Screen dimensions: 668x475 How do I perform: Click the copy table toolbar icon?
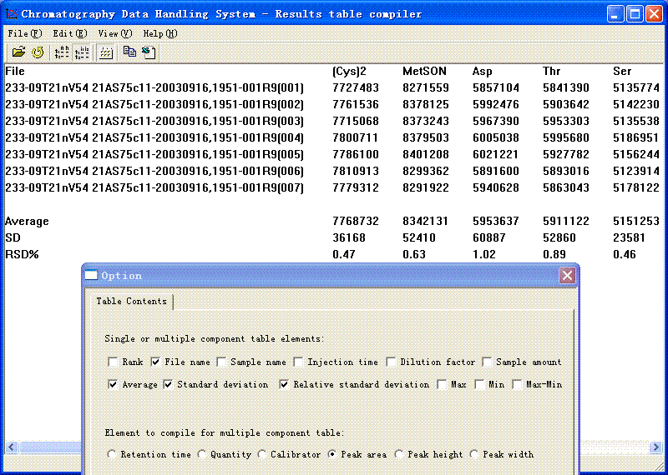(x=129, y=52)
